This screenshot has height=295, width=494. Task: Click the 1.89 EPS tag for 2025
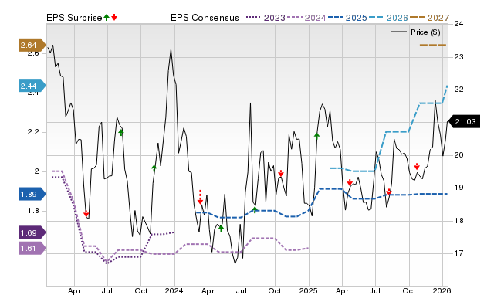32,194
